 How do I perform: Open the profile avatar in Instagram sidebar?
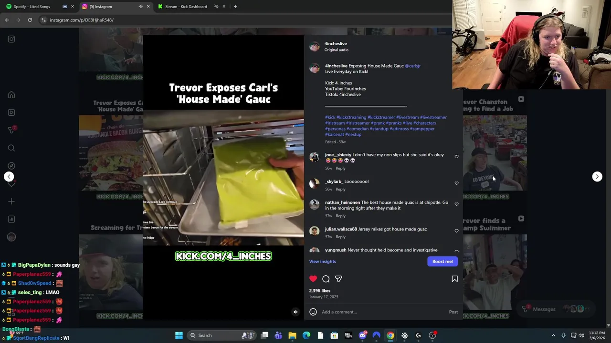11,237
